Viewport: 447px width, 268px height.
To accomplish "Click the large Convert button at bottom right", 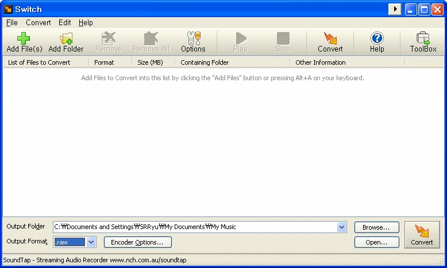I will [x=422, y=235].
